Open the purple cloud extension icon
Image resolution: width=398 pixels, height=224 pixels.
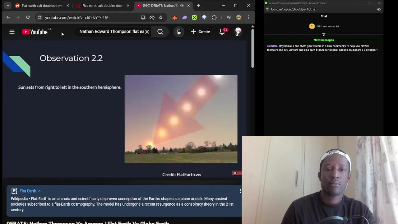[x=184, y=17]
